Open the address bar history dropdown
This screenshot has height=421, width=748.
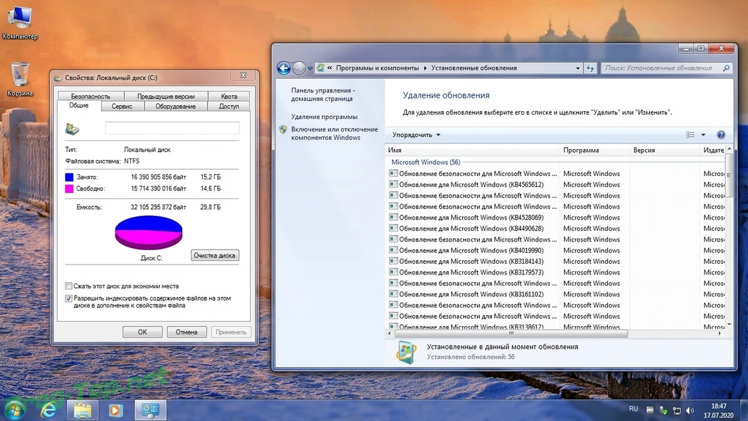(x=578, y=68)
